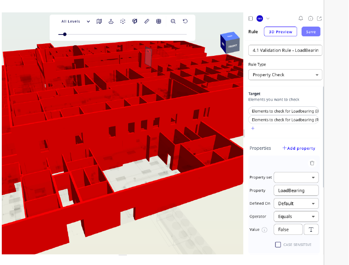Image resolution: width=349 pixels, height=265 pixels.
Task: Open the grid table view icon
Action: pos(159,21)
